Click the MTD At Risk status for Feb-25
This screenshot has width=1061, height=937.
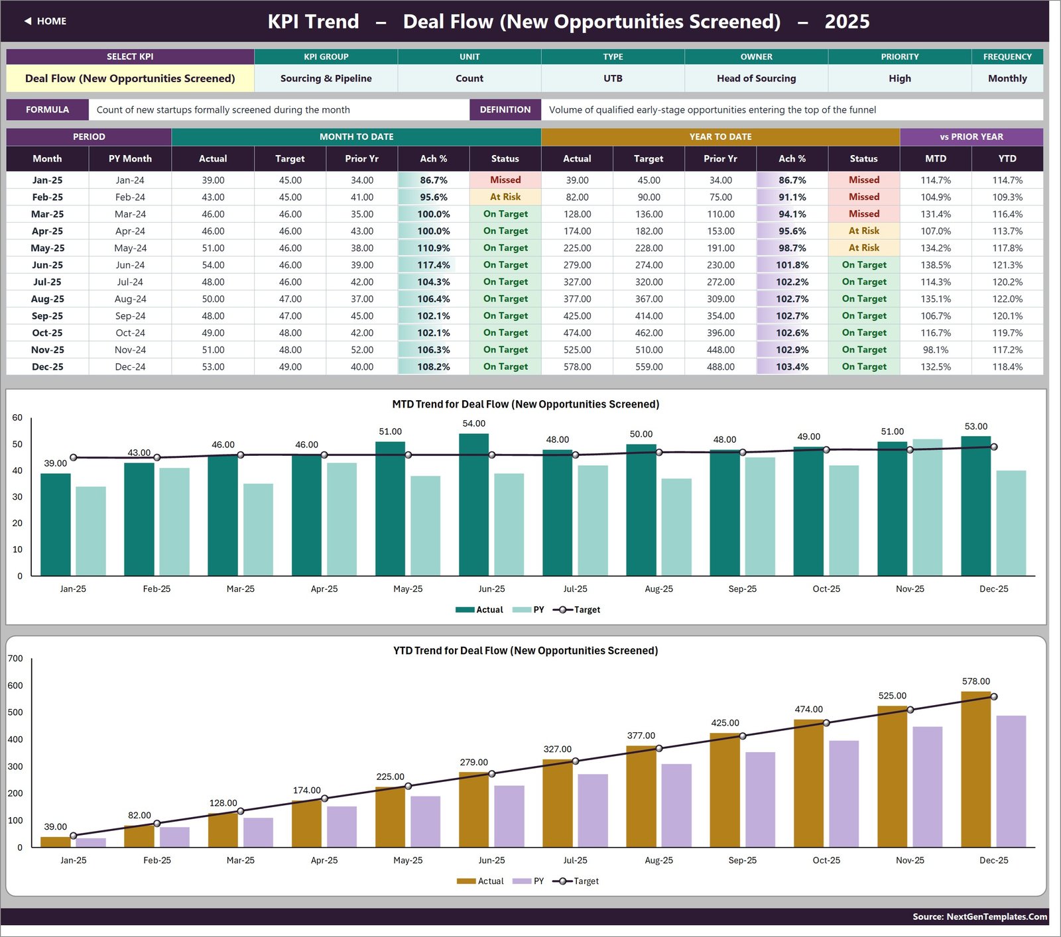[505, 197]
